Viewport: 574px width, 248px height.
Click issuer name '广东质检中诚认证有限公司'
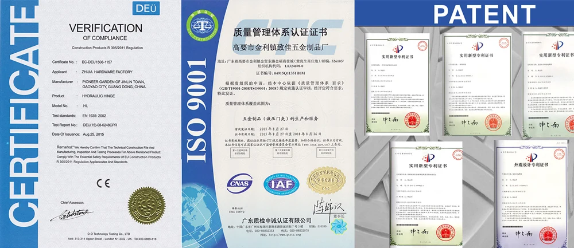coord(277,221)
